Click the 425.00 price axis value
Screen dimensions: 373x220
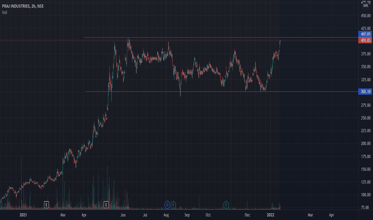pyautogui.click(x=366, y=28)
